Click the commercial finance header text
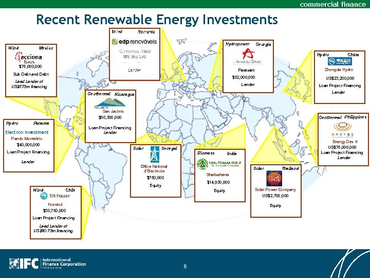The height and width of the screenshot is (278, 370). point(332,4)
